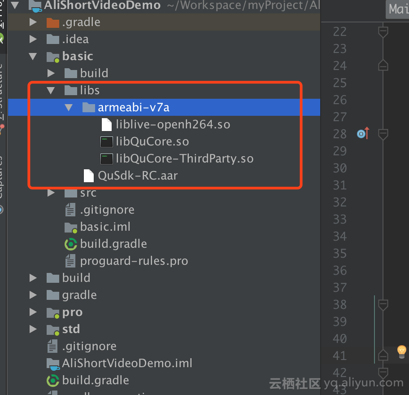Toggle fold marker at line 24
This screenshot has height=395, width=409.
(383, 65)
